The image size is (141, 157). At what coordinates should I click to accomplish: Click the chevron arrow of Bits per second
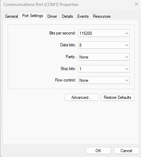click(x=127, y=33)
